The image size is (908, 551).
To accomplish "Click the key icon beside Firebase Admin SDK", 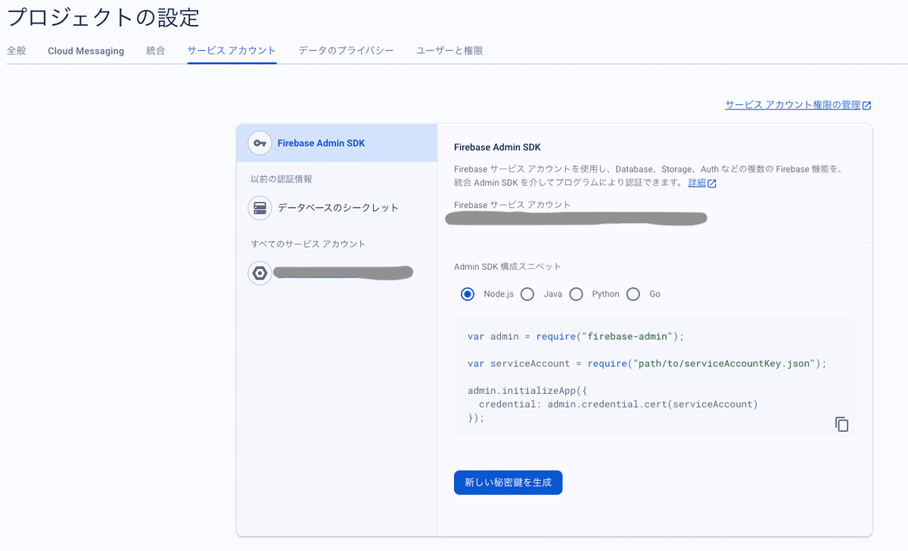I will (x=260, y=143).
